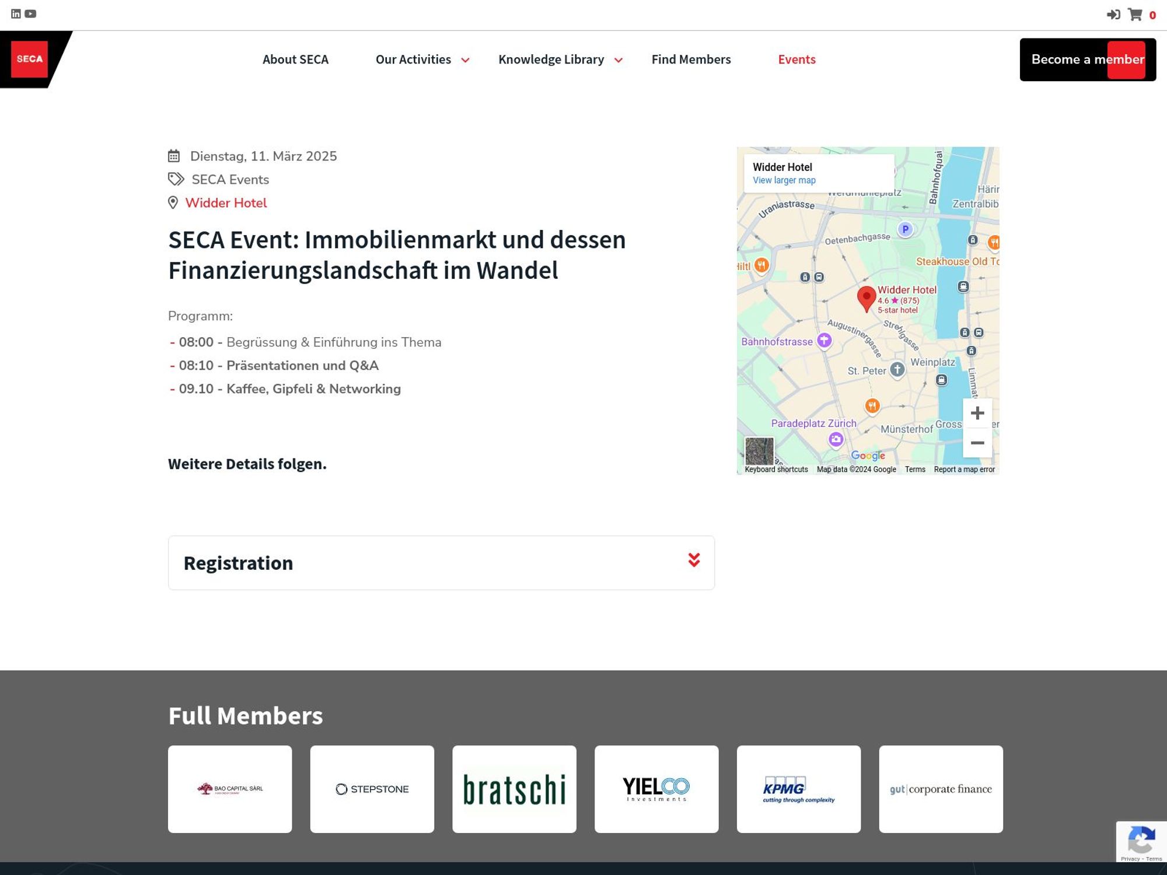Click the St. Peter church marker
1167x875 pixels.
897,369
